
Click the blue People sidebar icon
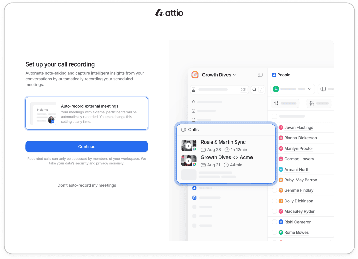[194, 188]
